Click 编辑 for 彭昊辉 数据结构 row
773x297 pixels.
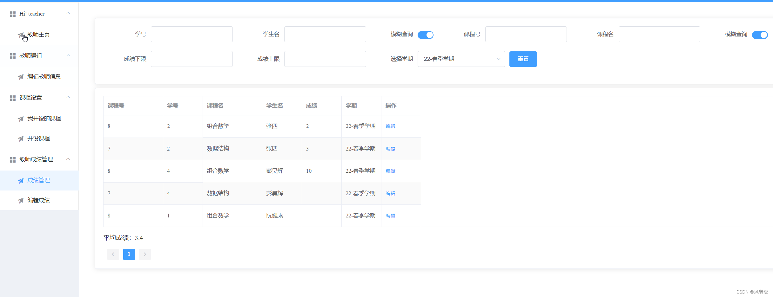pyautogui.click(x=390, y=194)
